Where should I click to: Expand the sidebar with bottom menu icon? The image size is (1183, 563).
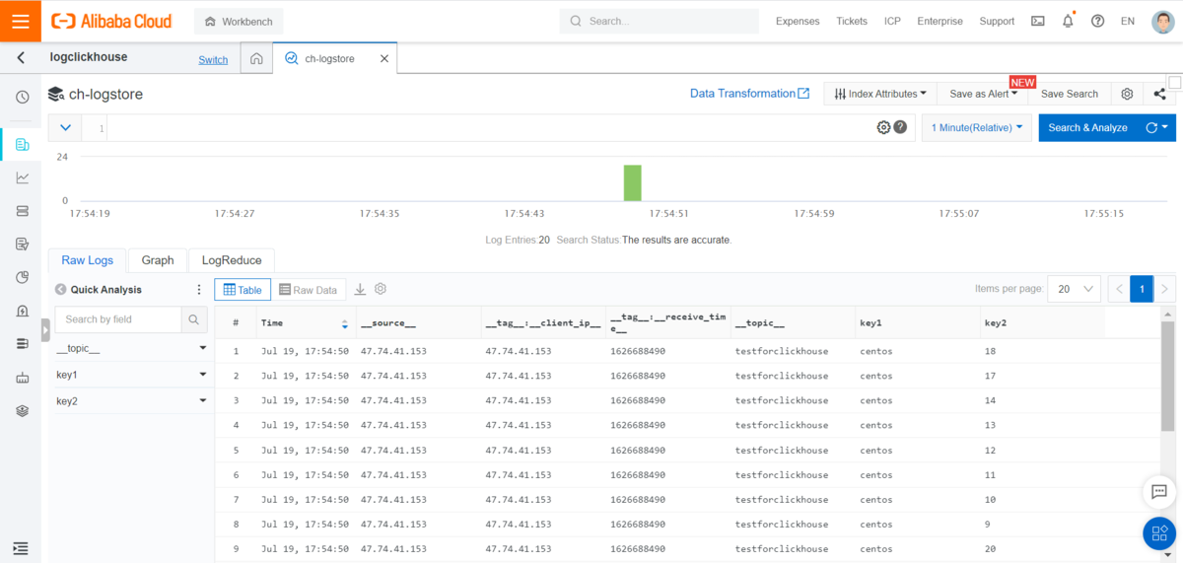[x=21, y=548]
